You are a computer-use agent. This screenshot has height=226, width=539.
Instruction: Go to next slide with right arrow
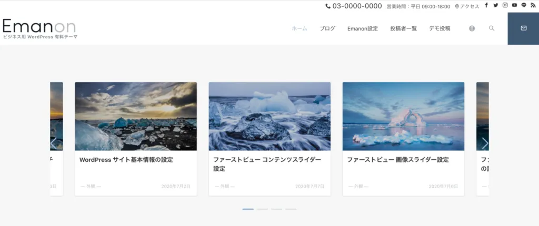point(485,143)
